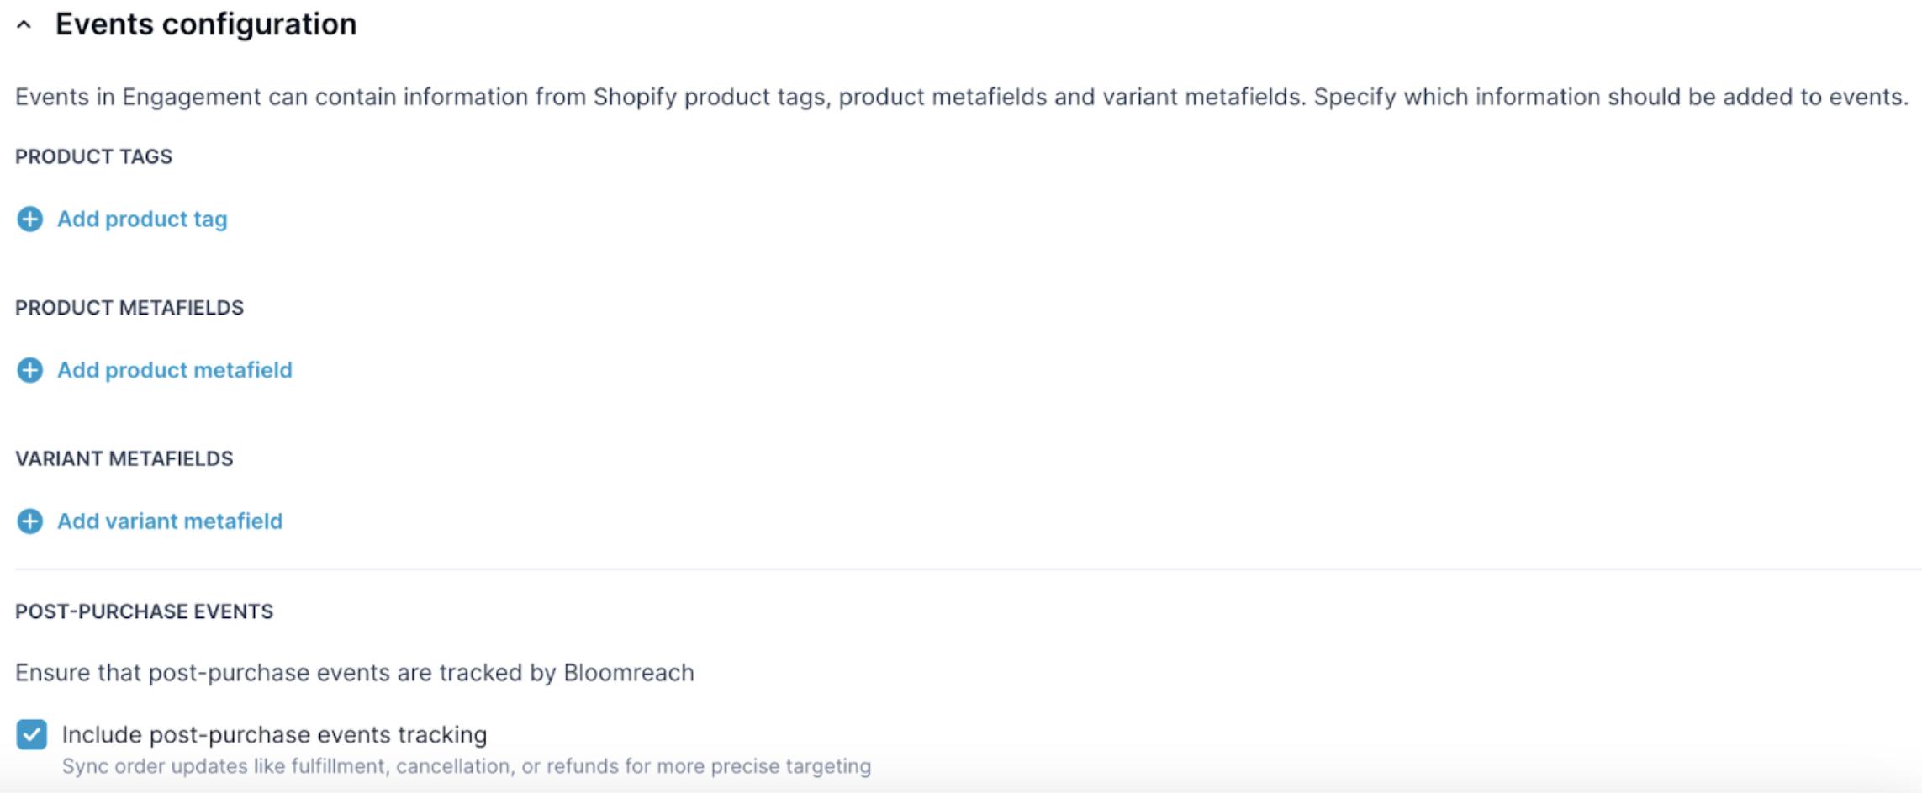Click the word Shopify in the description
1922x799 pixels.
point(635,98)
